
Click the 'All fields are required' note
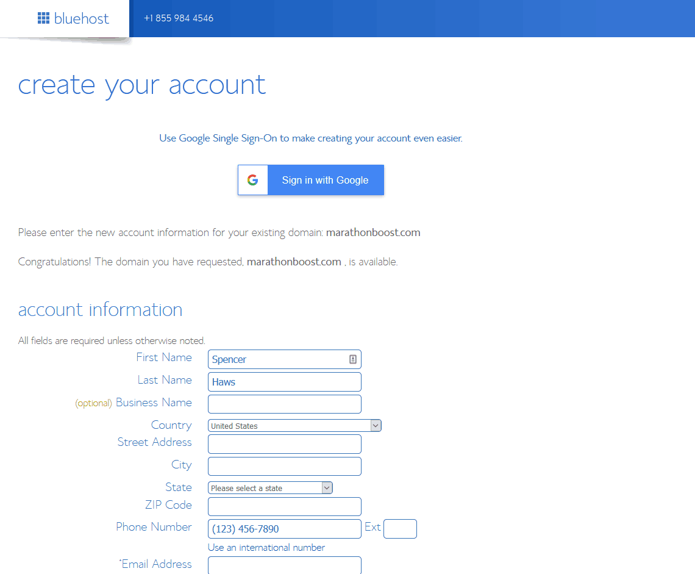click(x=112, y=340)
